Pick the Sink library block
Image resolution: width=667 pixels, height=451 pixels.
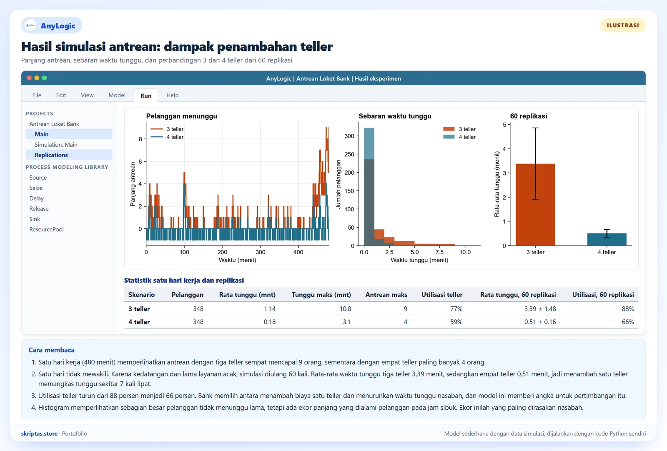coord(35,219)
